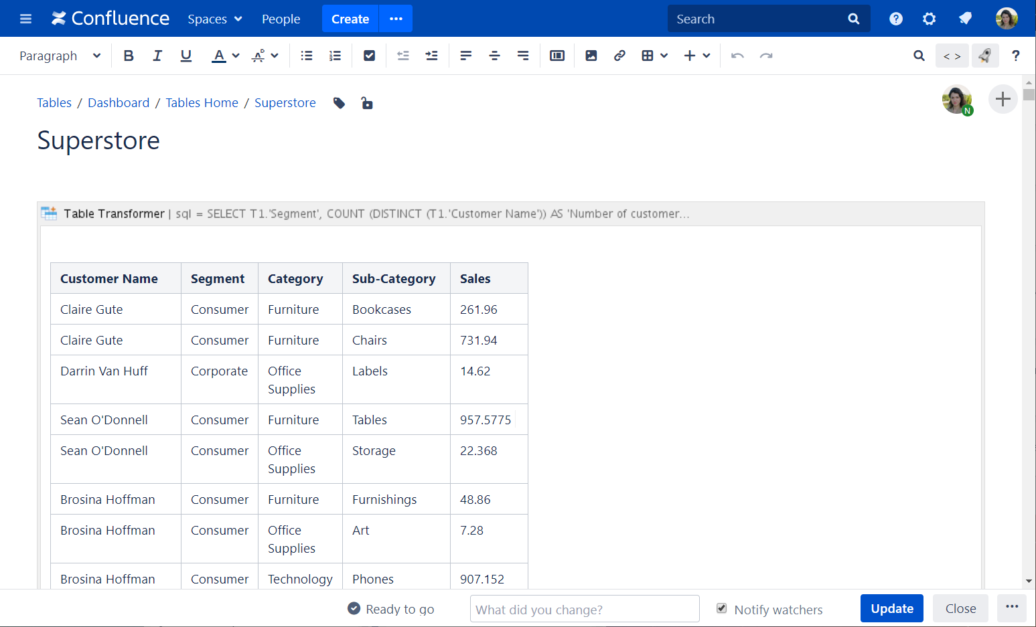The image size is (1036, 627).
Task: Apply italic formatting
Action: point(157,56)
